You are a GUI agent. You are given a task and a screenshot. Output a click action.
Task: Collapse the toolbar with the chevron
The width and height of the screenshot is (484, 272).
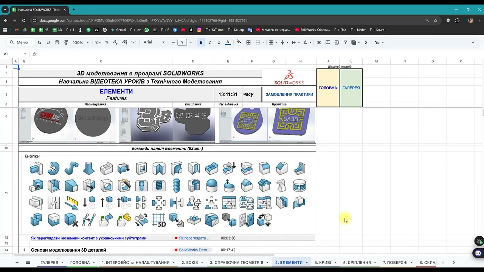click(473, 43)
